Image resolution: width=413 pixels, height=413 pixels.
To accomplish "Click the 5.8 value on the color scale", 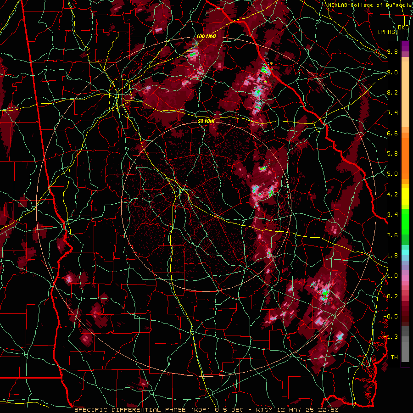I will click(392, 154).
